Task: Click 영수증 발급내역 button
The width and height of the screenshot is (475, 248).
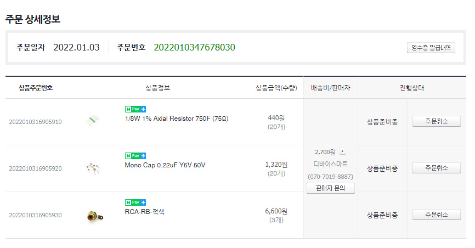Action: 431,48
